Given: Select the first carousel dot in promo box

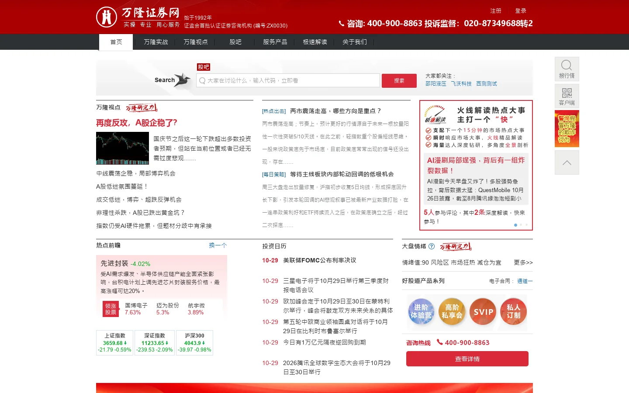Looking at the screenshot, I should click(x=515, y=225).
